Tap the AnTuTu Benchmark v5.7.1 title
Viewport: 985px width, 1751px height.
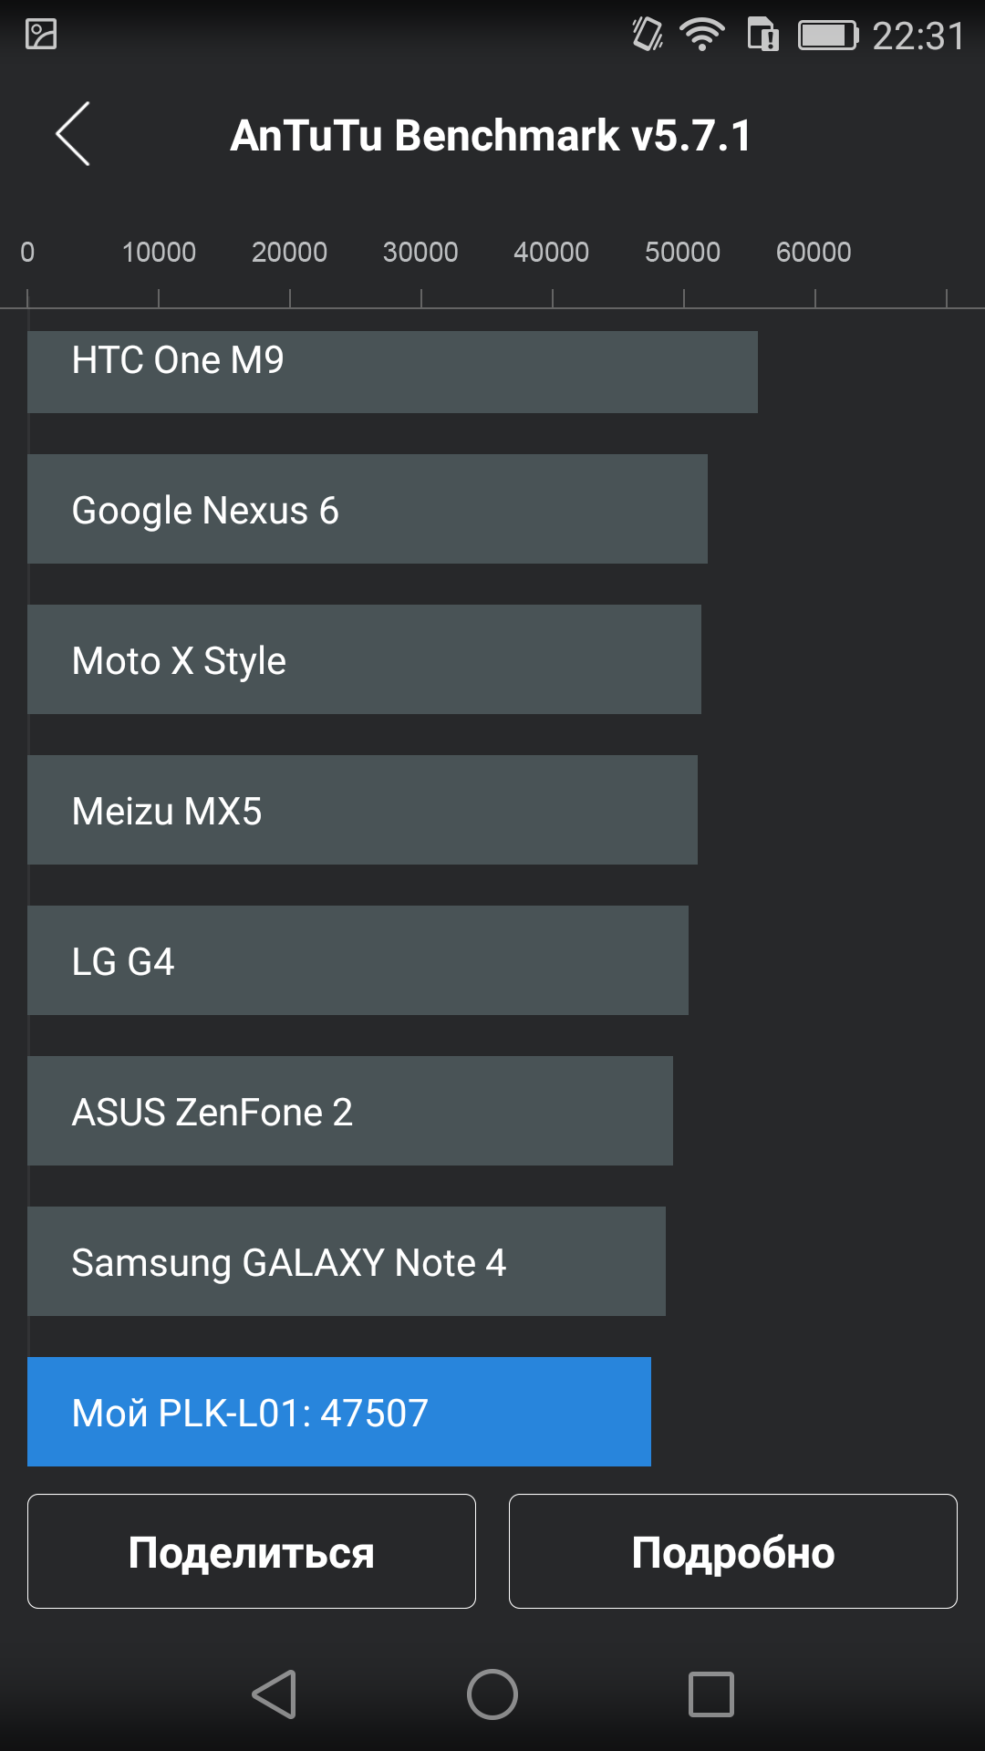click(x=491, y=136)
